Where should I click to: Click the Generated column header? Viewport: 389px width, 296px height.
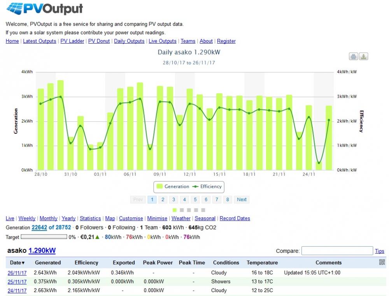[47, 263]
